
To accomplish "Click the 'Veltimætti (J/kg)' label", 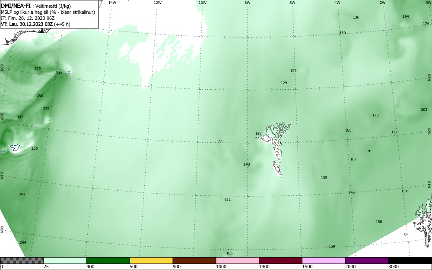I will 53,6.
